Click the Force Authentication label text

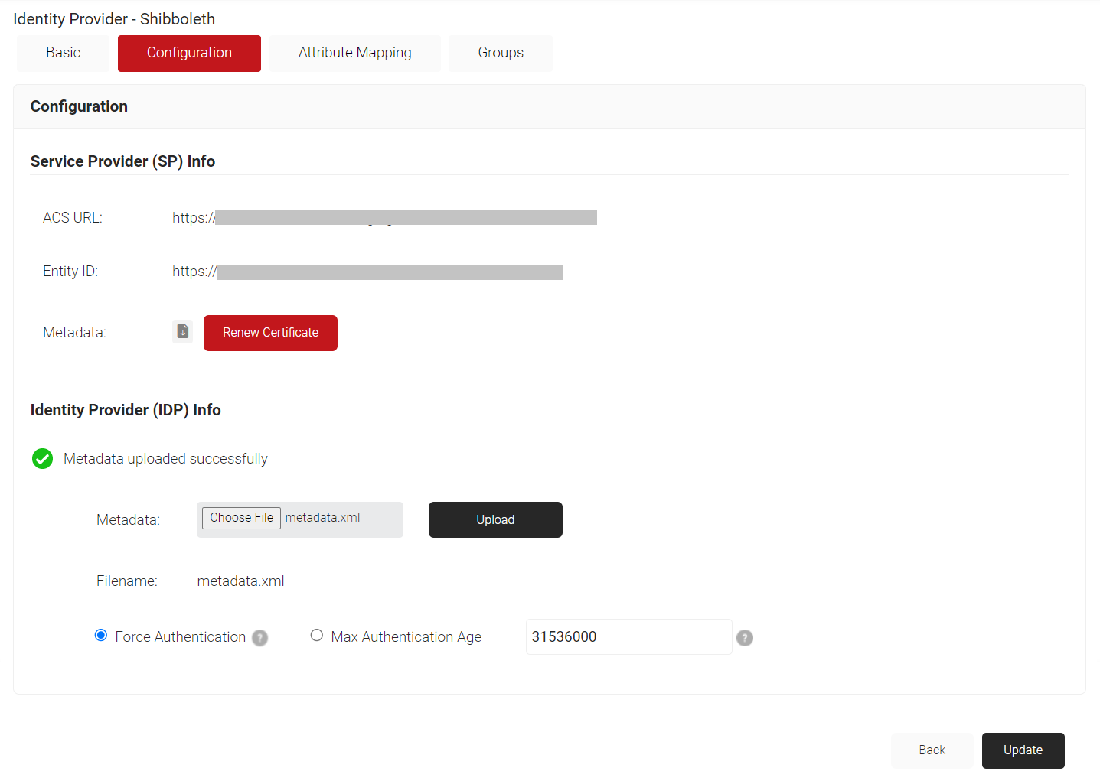[181, 637]
